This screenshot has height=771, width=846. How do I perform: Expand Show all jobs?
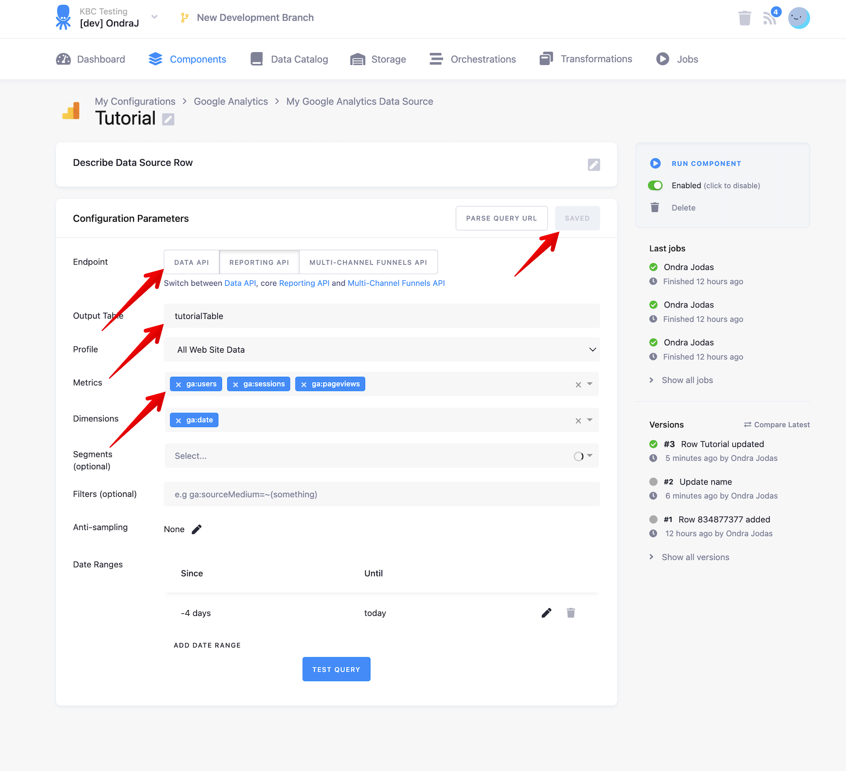click(687, 380)
